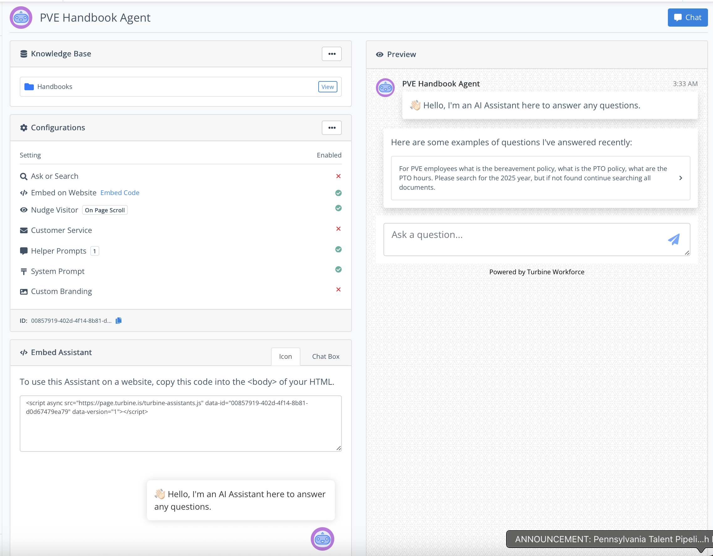Select the Icon tab in Embed Assistant
This screenshot has width=713, height=556.
285,356
